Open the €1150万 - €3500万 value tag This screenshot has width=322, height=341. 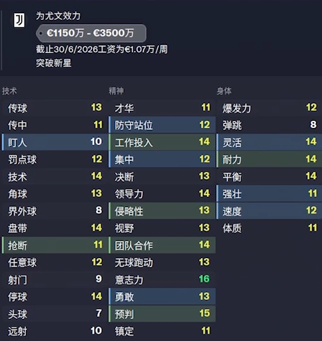tap(91, 33)
